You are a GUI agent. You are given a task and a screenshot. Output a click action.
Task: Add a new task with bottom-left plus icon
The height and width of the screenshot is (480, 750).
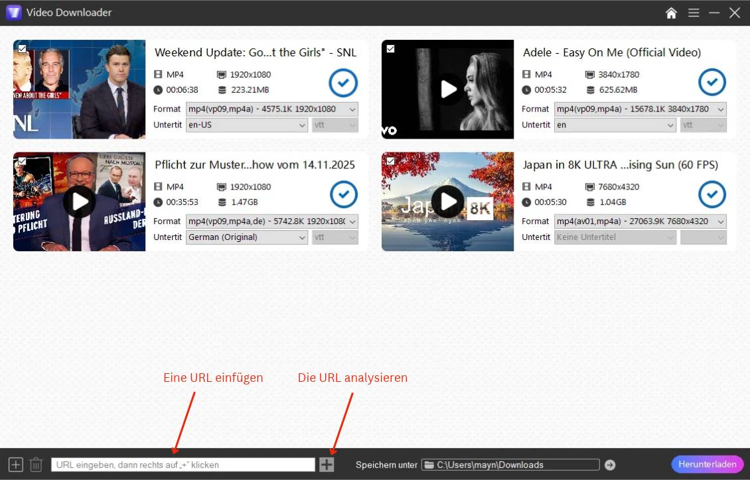(x=16, y=464)
